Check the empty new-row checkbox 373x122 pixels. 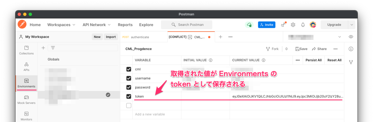129,106
